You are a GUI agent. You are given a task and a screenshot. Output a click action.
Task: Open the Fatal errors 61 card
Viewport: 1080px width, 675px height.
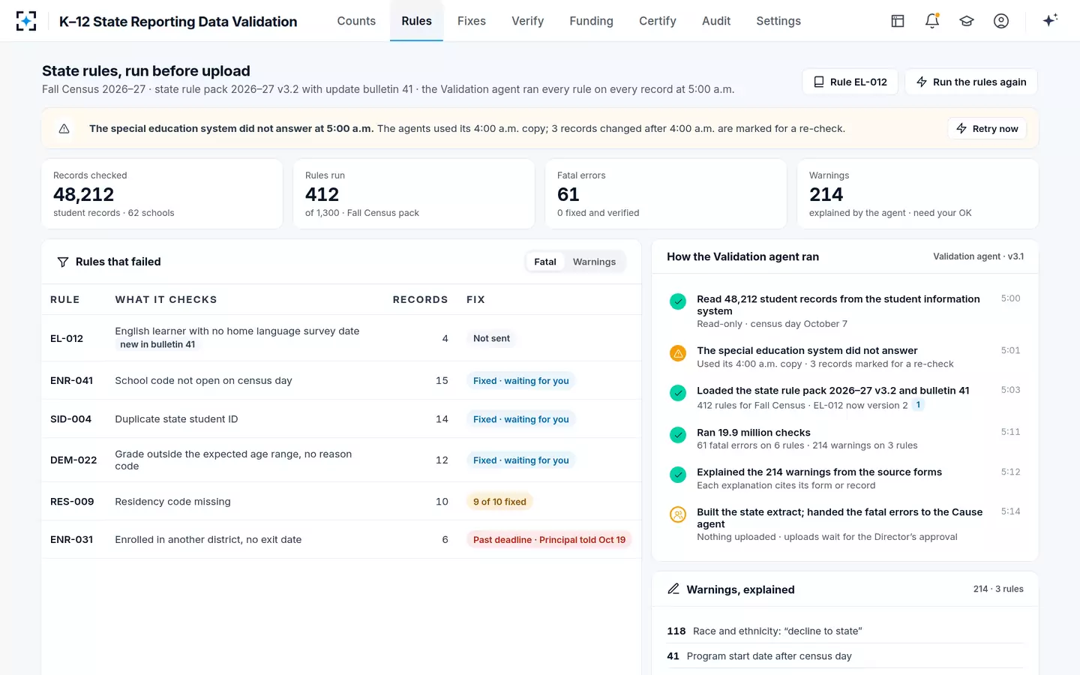[x=665, y=193]
